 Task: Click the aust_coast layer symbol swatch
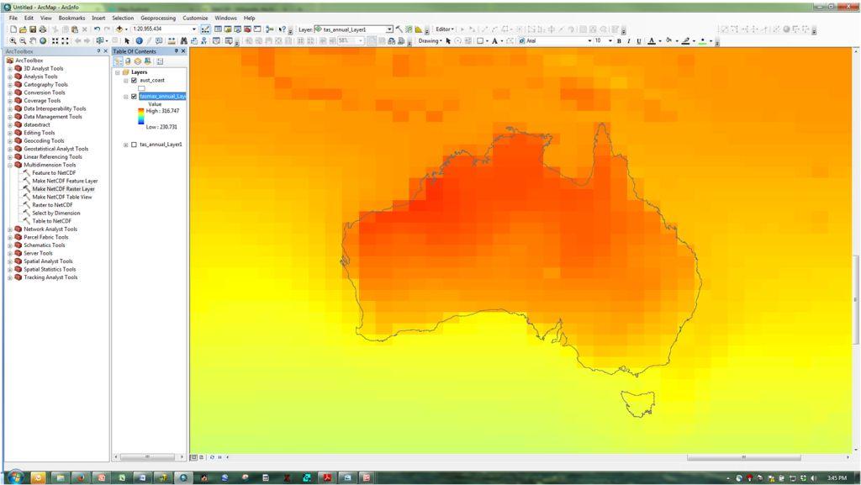click(142, 88)
